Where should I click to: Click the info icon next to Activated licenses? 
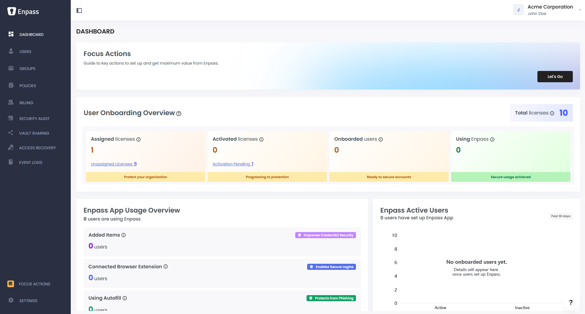(x=261, y=139)
